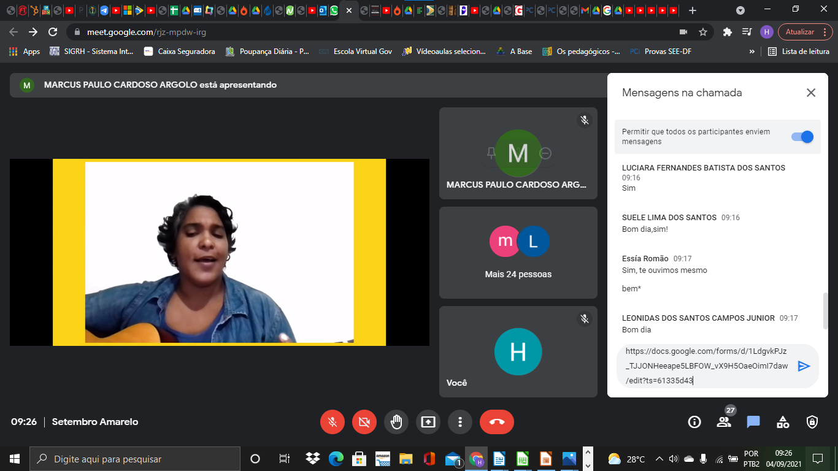Send the chat message with arrow icon
838x471 pixels.
pyautogui.click(x=804, y=366)
